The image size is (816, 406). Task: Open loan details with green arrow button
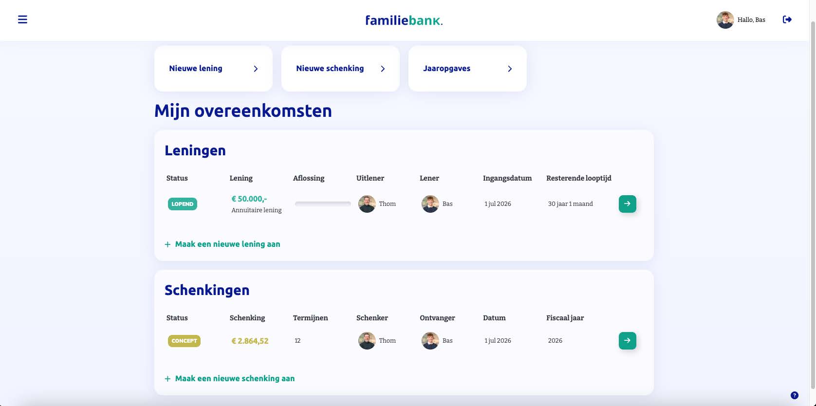pyautogui.click(x=627, y=203)
